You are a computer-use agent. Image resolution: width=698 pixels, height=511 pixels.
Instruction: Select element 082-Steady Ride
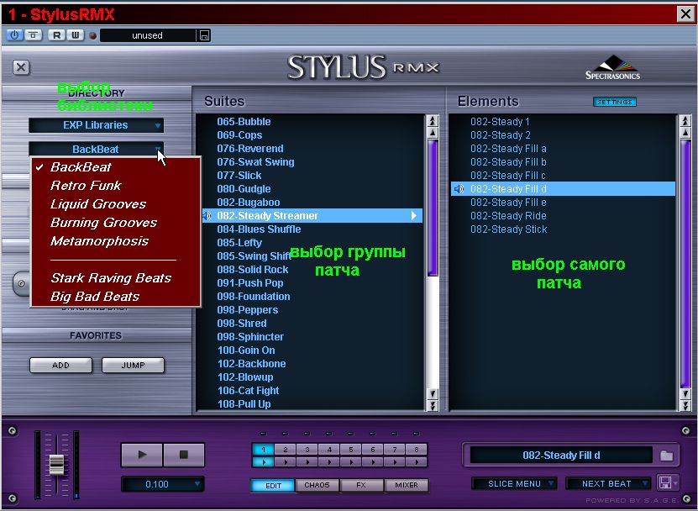[x=508, y=216]
